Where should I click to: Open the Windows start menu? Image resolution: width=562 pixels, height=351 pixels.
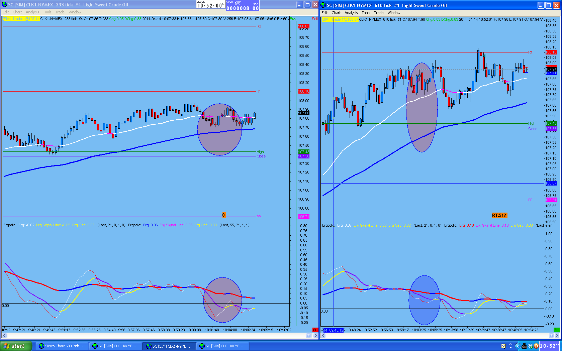click(16, 346)
